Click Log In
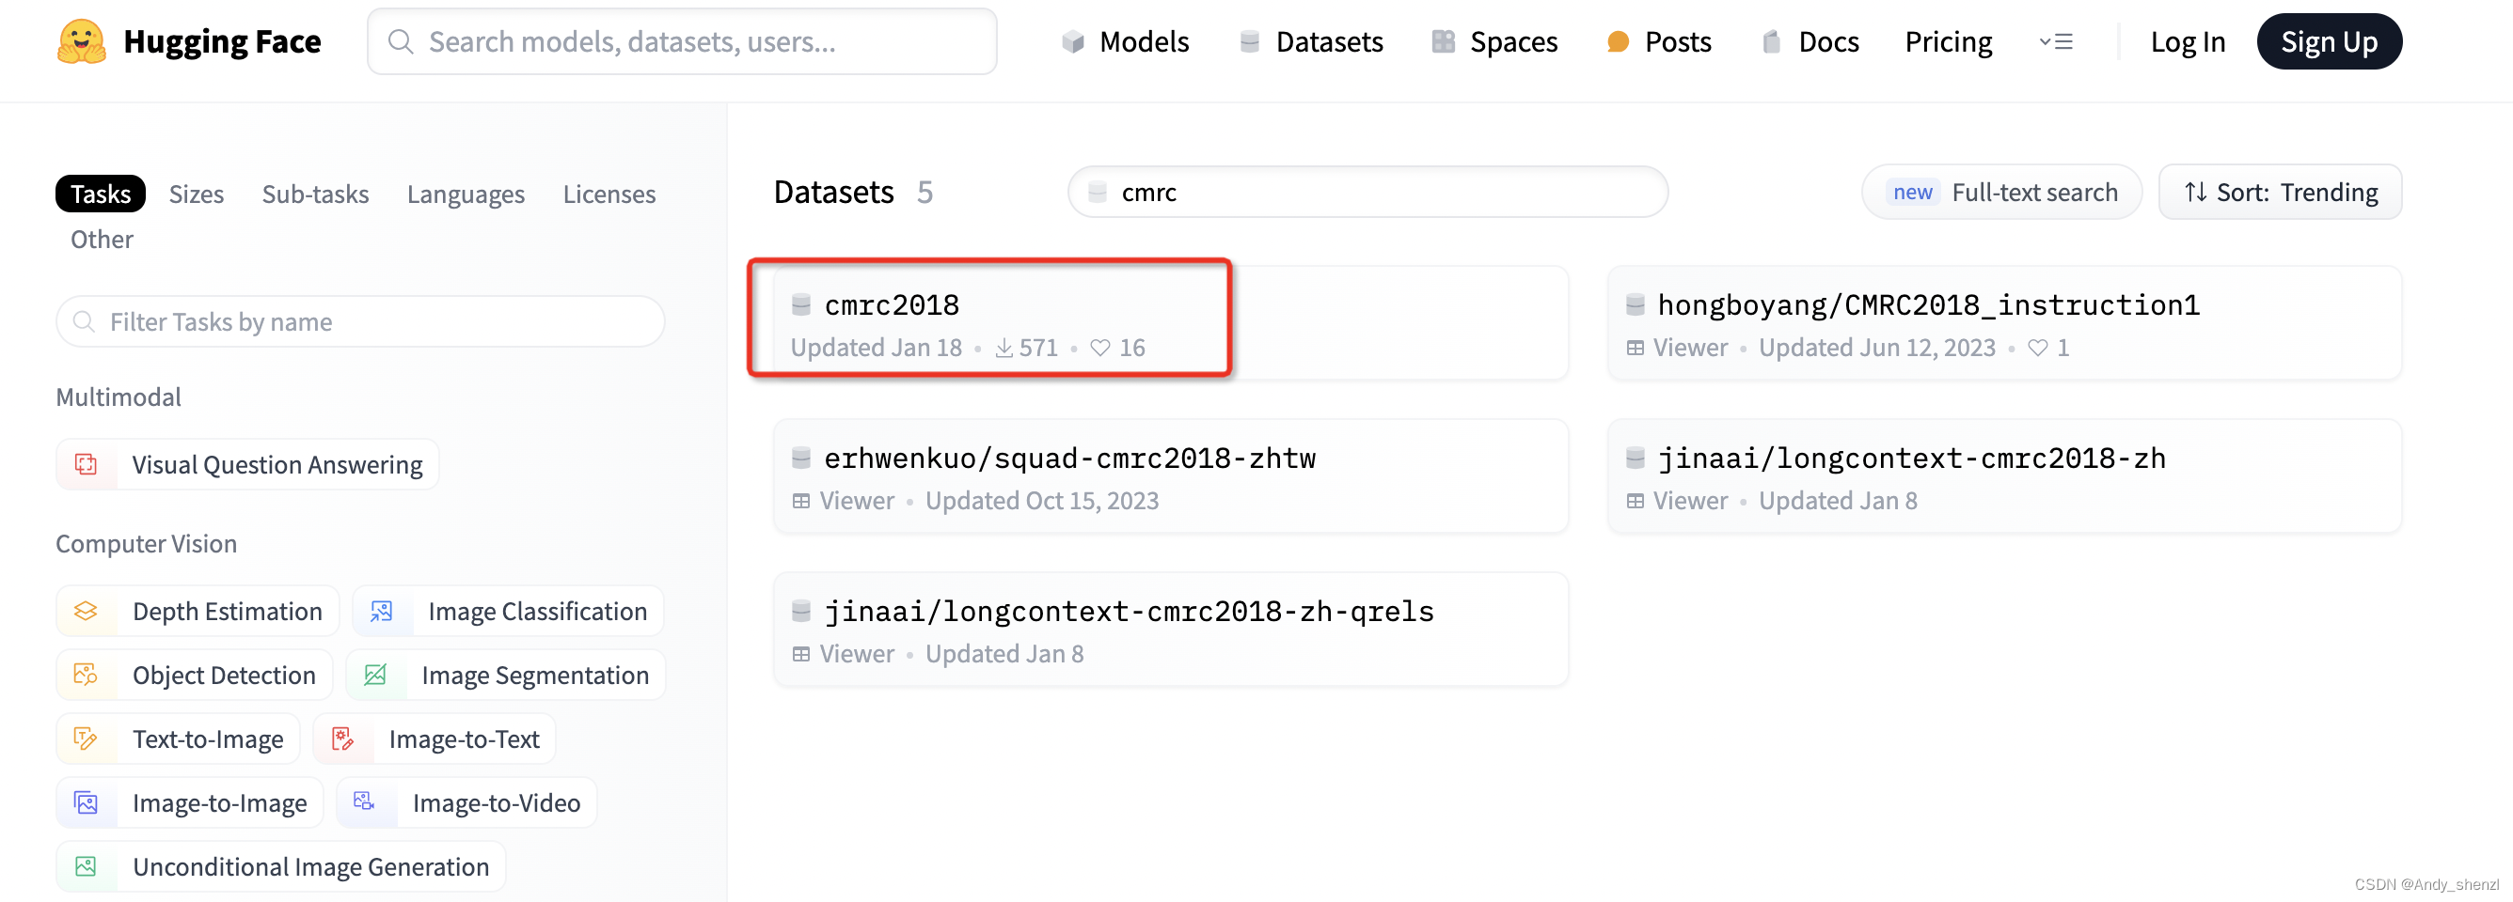 [2189, 42]
